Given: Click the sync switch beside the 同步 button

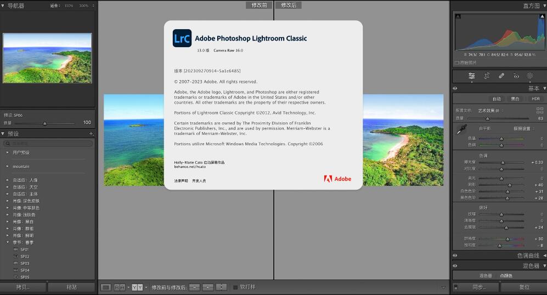Looking at the screenshot, I should [455, 287].
